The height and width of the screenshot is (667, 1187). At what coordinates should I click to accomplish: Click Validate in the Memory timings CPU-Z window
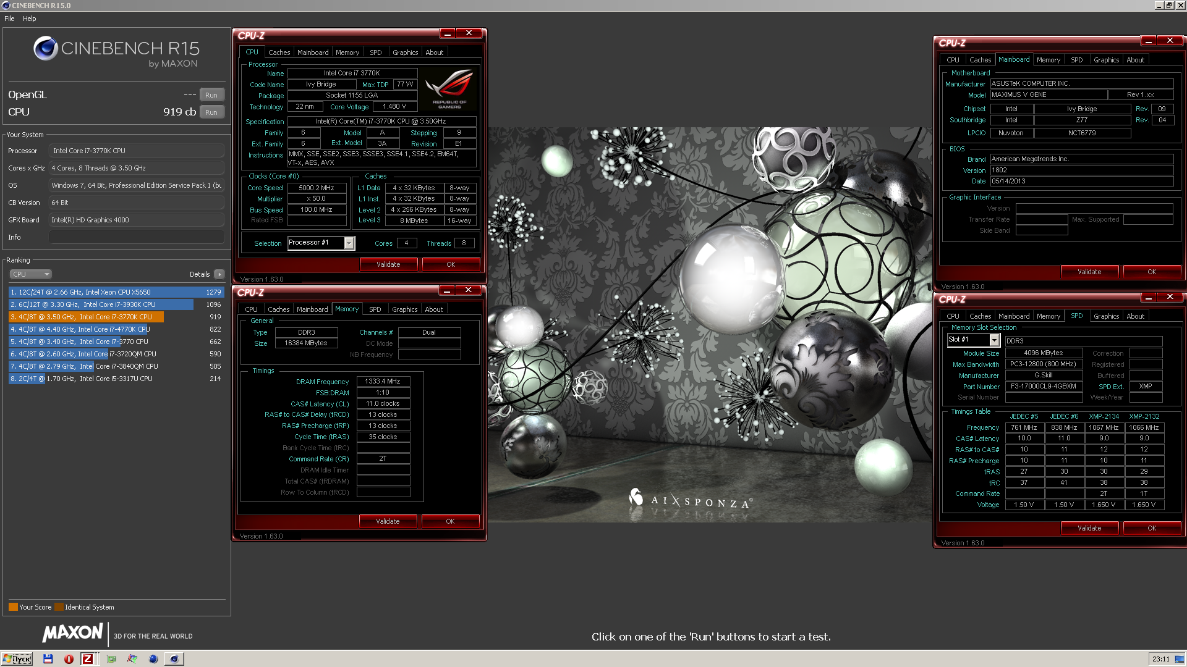click(388, 521)
